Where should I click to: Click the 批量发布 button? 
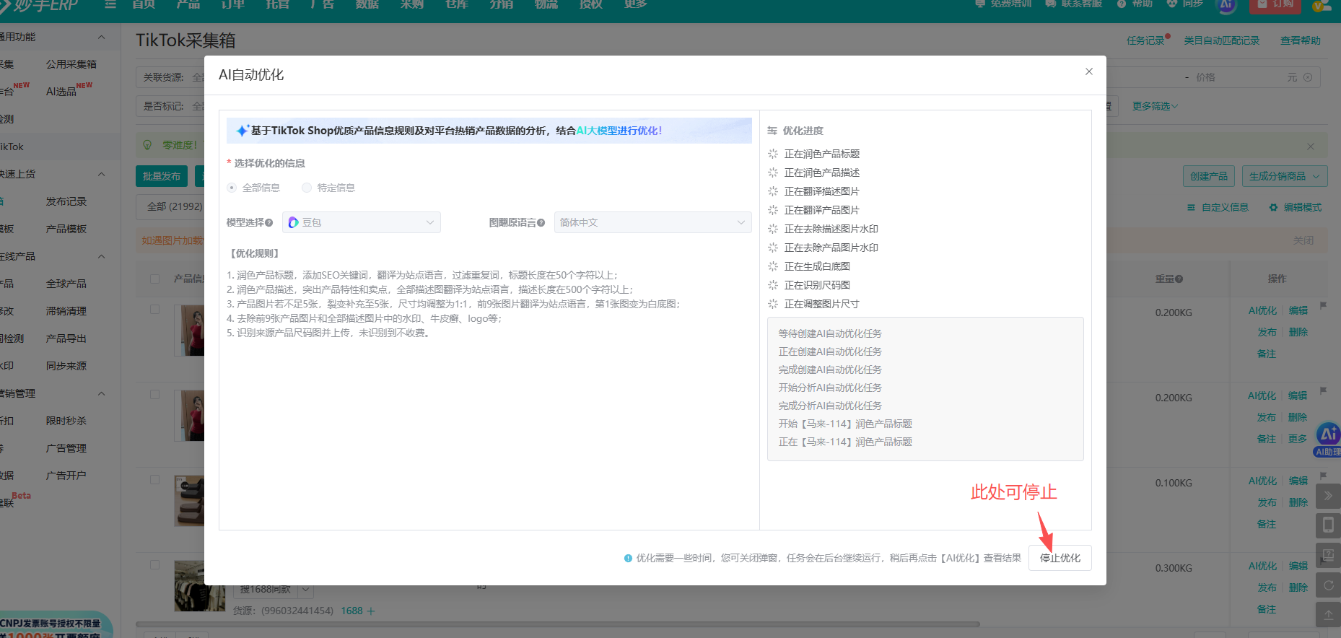[x=162, y=176]
